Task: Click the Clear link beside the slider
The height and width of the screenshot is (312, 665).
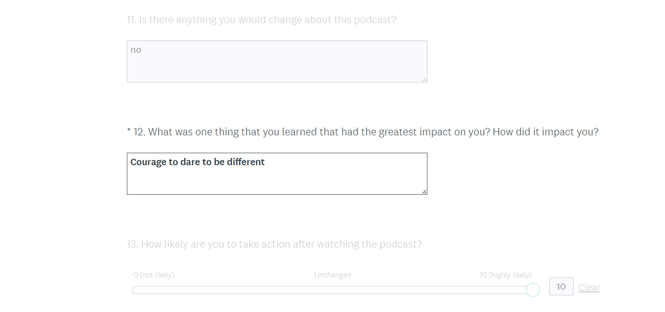Action: (x=589, y=287)
